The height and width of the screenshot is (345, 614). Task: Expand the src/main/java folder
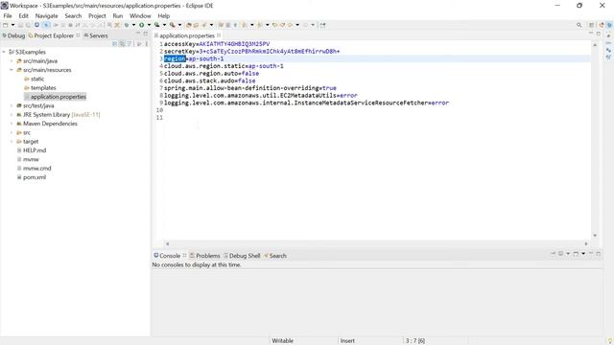(x=12, y=60)
